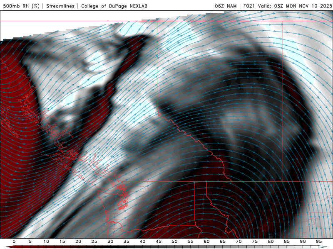The width and height of the screenshot is (333, 249).
Task: Click 'College of DuPage NEXLAB' header text
Action: tap(114, 6)
